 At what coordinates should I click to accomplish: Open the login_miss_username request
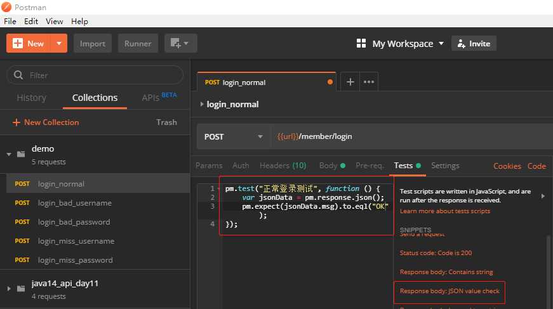pos(98,241)
